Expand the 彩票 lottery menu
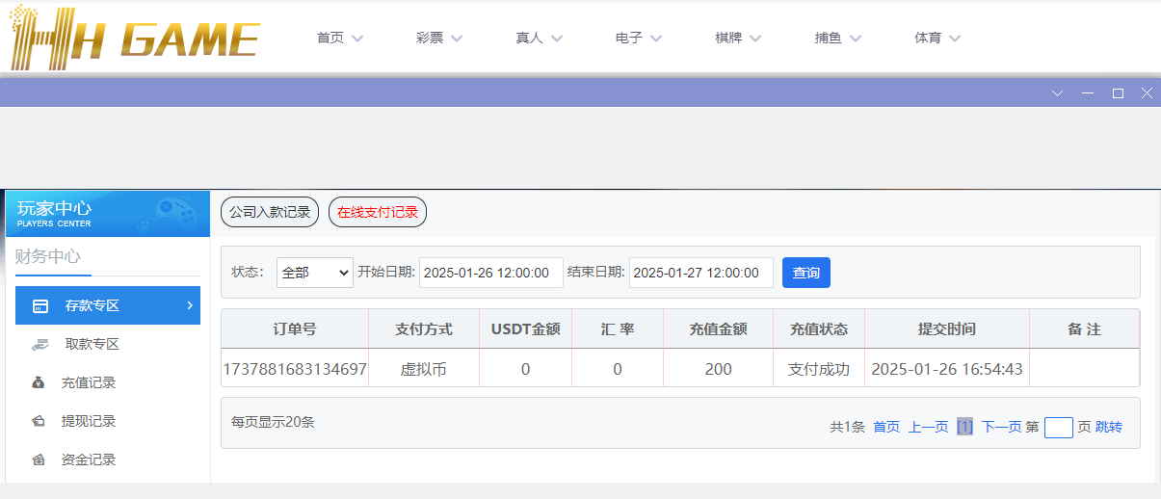1161x499 pixels. [439, 39]
